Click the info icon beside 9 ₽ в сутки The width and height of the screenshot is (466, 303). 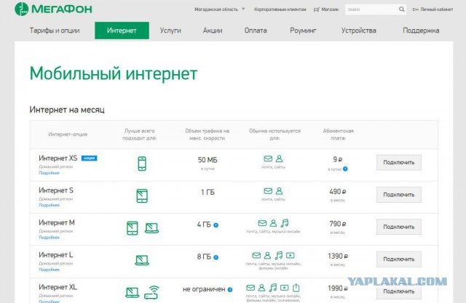pyautogui.click(x=345, y=169)
